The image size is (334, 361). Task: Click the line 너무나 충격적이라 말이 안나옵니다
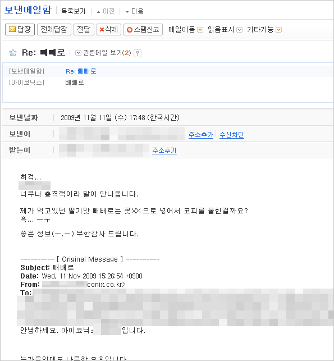click(x=79, y=194)
